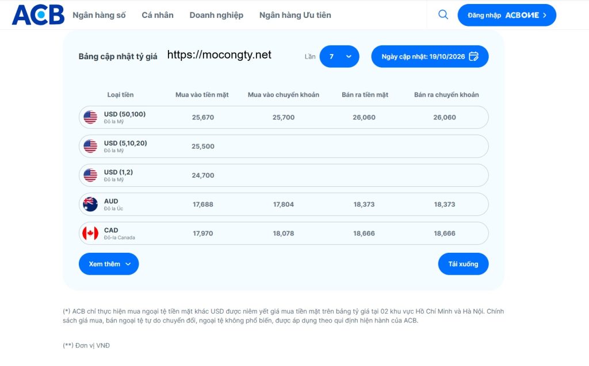Select the AUD currency label
This screenshot has height=366, width=589.
click(111, 201)
